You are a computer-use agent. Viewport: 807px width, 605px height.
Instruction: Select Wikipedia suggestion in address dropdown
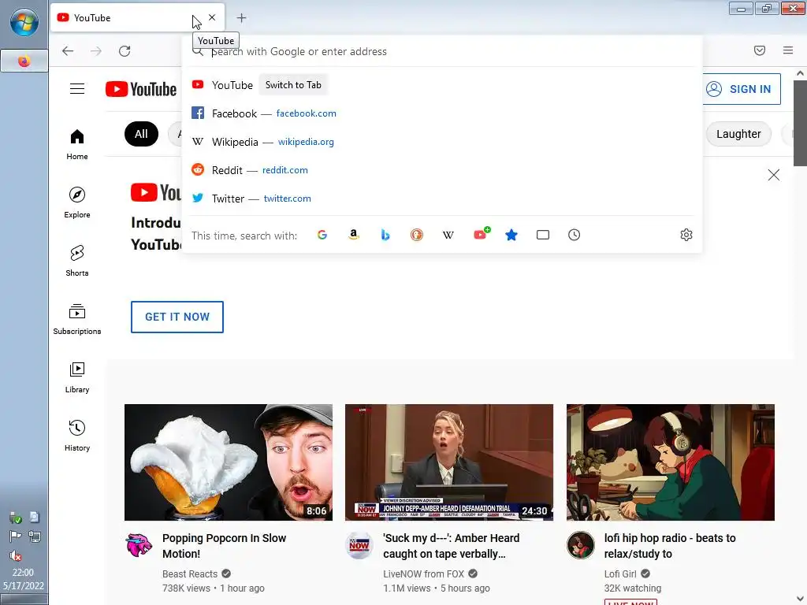(x=442, y=142)
